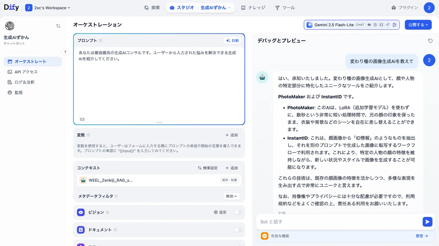
Task: Click the CHAT mode badge
Action: 360,25
